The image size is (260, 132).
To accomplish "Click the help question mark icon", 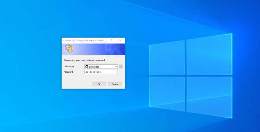I will (111, 40).
